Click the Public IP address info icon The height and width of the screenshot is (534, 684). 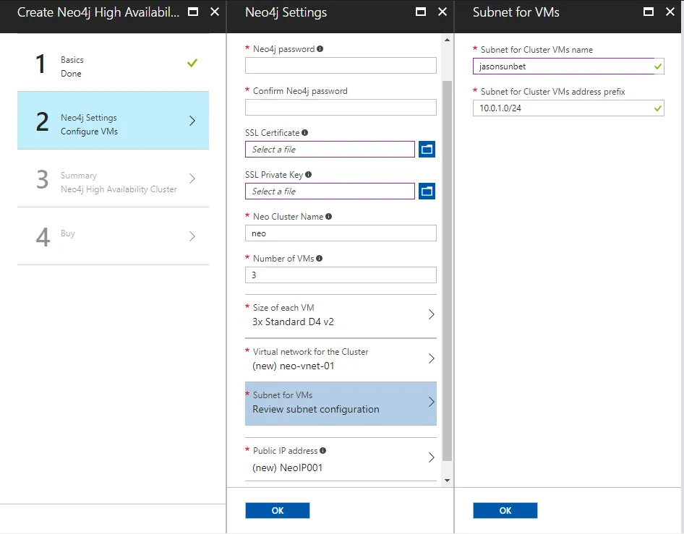[x=322, y=451]
